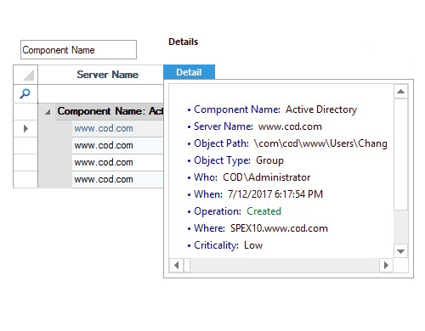425x331 pixels.
Task: Click the detail panel scroll down arrow
Action: click(x=400, y=251)
